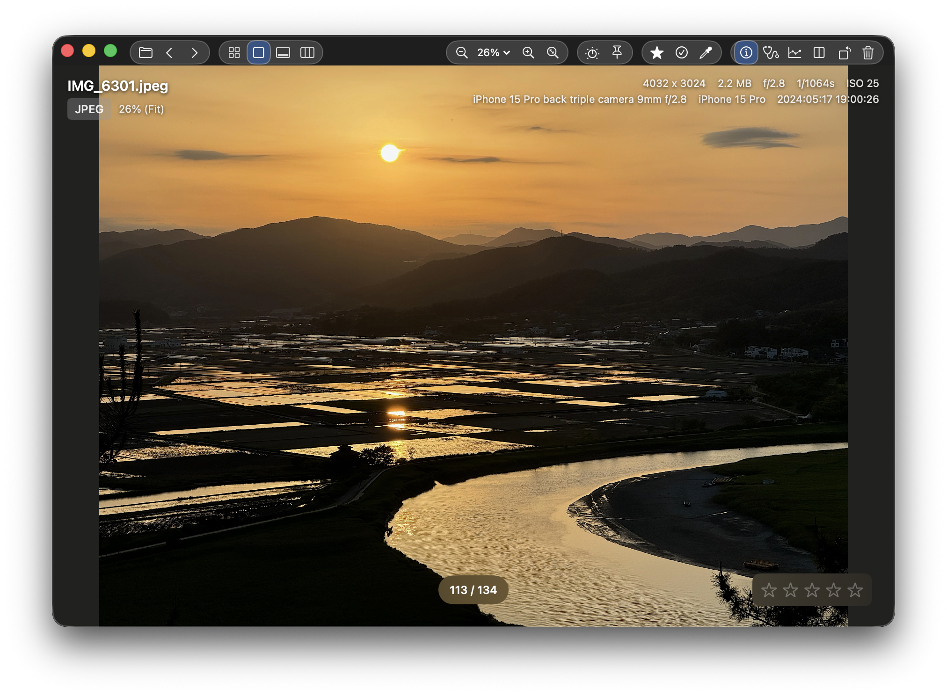Rotate the current image
Image resolution: width=947 pixels, height=696 pixels.
845,52
